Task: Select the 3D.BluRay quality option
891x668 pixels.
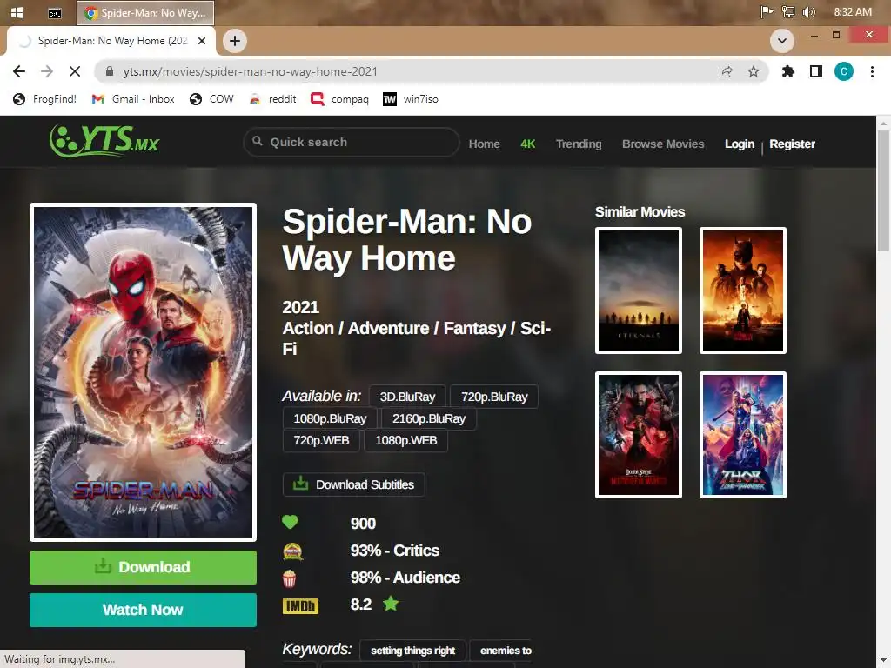Action: click(407, 397)
